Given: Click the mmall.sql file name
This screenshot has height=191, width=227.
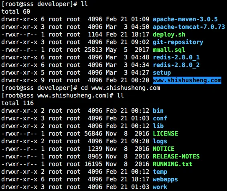Looking at the screenshot, I should point(169,50).
